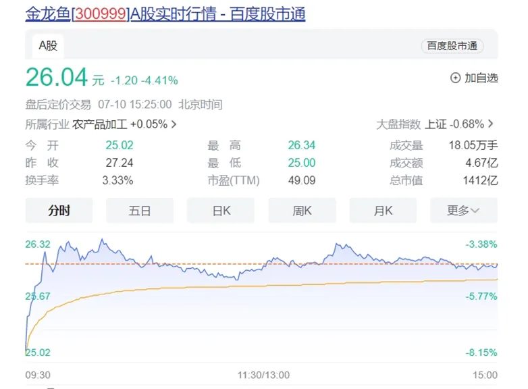Click chart percent label -8.15%

(x=481, y=353)
